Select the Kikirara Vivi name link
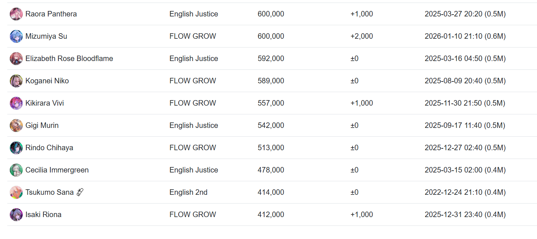Viewport: 537px width, 239px height. click(x=45, y=103)
